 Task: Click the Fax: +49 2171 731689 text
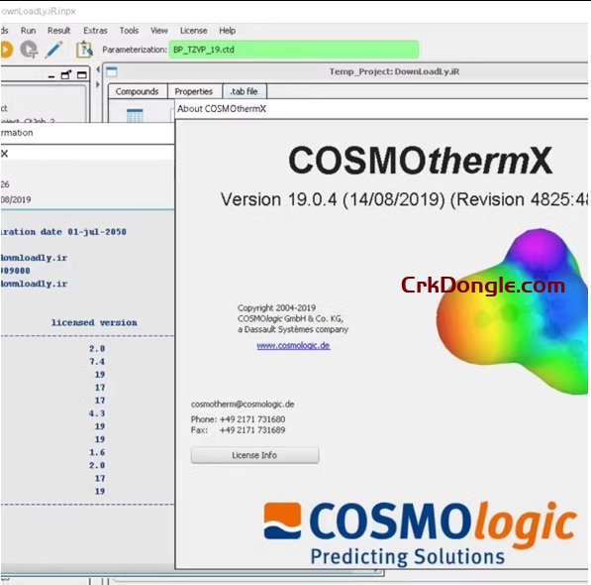[238, 430]
